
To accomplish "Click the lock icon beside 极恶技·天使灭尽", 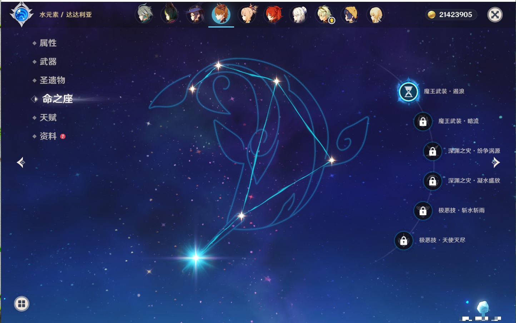I will [403, 241].
